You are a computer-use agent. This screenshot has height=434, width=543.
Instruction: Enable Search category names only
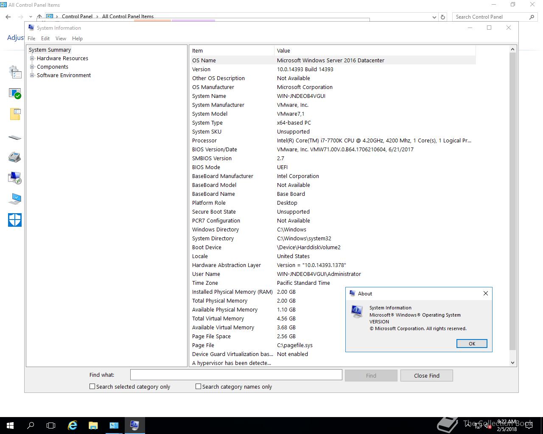pos(198,387)
